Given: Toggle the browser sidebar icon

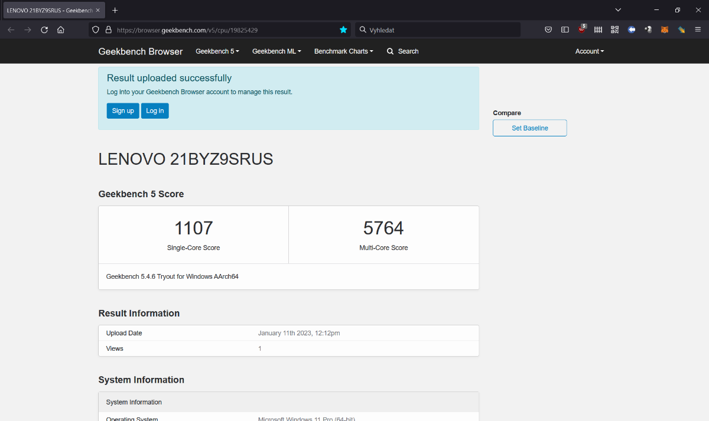Looking at the screenshot, I should click(x=565, y=30).
